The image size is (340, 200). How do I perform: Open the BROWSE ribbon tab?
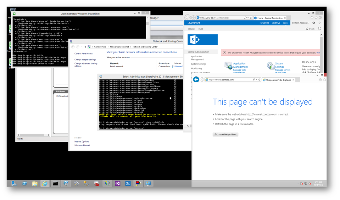pos(191,29)
